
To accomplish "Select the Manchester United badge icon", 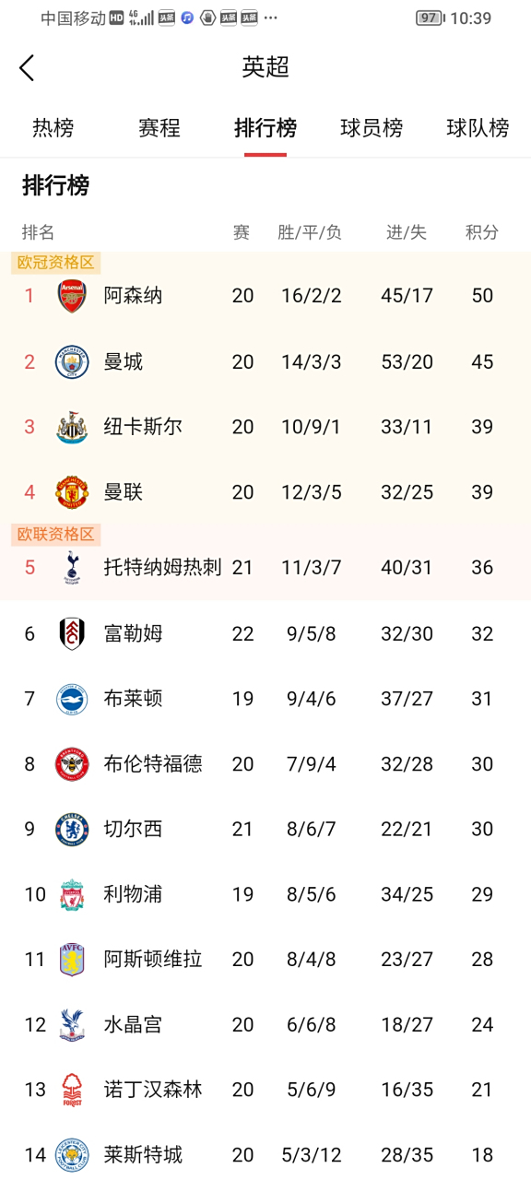I will coord(71,492).
